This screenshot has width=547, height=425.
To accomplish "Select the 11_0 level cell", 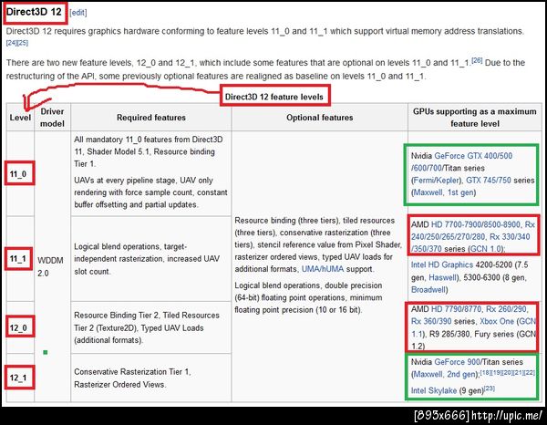I will [18, 174].
